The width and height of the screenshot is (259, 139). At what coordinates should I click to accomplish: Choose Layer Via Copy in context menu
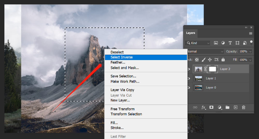point(122,90)
